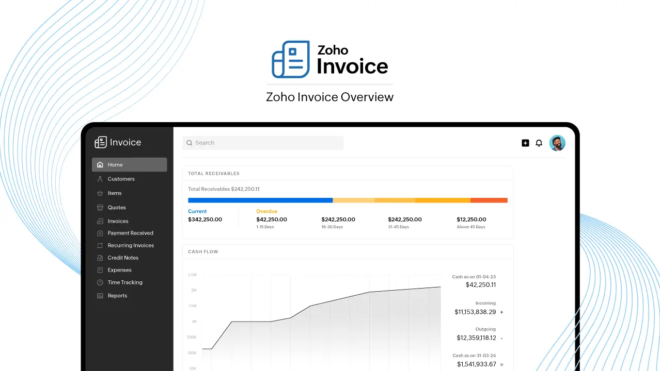Open Credit Notes section
660x371 pixels.
pyautogui.click(x=123, y=258)
